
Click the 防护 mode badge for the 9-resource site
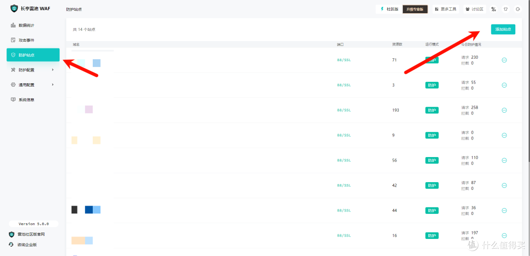[432, 135]
